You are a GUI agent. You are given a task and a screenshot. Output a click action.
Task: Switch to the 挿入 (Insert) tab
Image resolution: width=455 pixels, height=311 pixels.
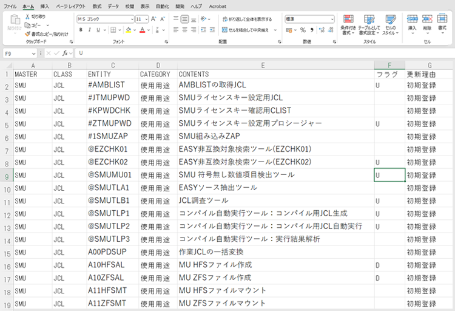click(44, 7)
